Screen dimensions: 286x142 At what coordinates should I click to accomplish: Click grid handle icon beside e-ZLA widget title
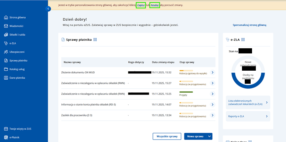point(243,40)
